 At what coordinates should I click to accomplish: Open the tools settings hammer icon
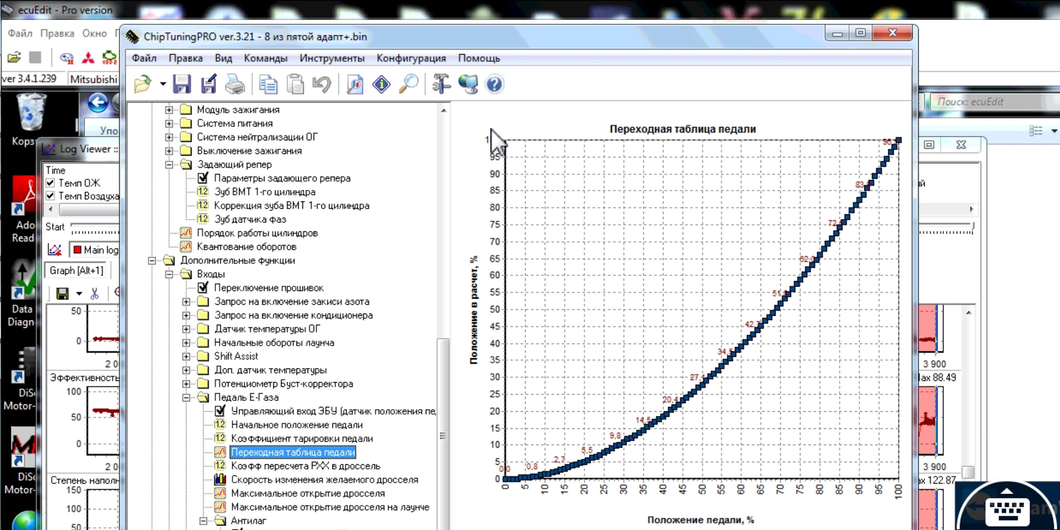point(441,84)
